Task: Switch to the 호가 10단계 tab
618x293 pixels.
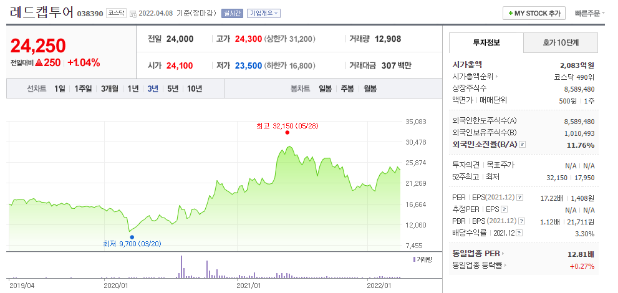Action: 561,42
